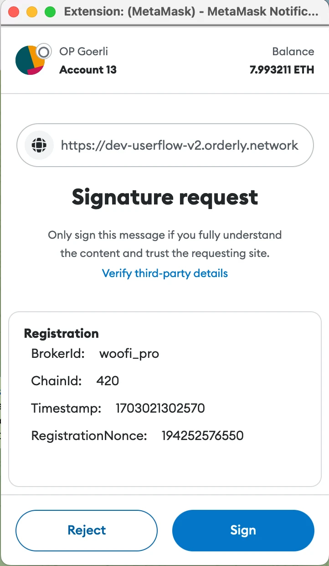Click the Account 13 avatar icon
The width and height of the screenshot is (329, 566).
(x=29, y=60)
